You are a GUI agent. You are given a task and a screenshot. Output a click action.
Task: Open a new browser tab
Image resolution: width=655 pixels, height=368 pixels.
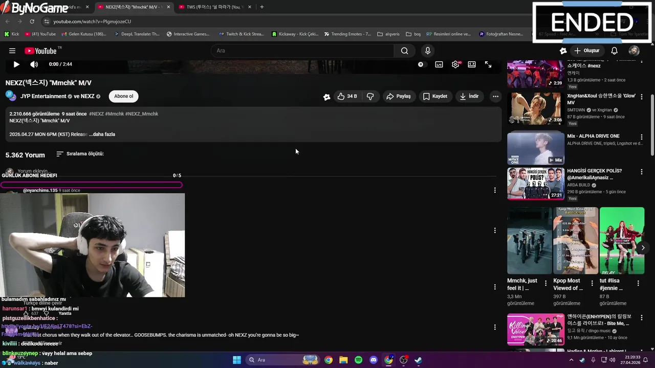point(262,7)
